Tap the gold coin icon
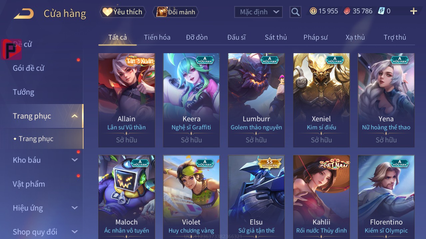Viewport: 426px width, 239px height. pos(313,11)
